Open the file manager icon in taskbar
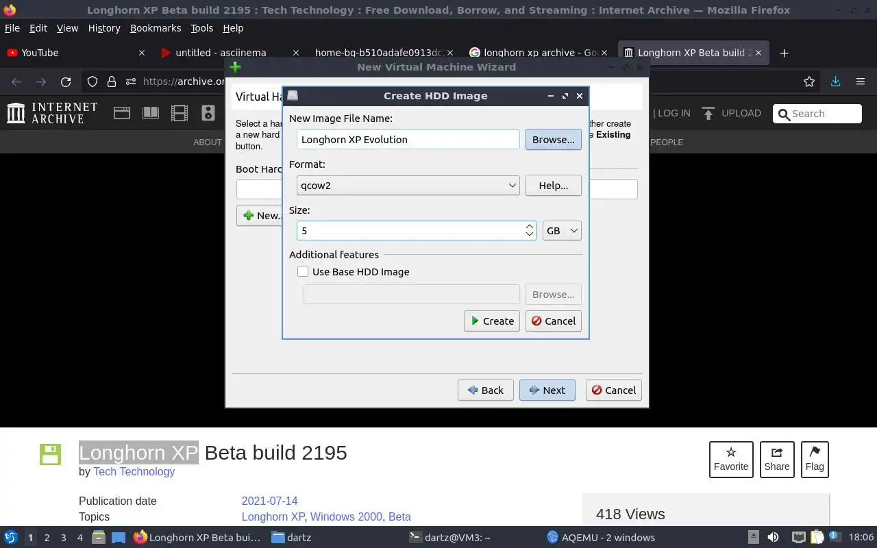Image resolution: width=877 pixels, height=548 pixels. [98, 538]
